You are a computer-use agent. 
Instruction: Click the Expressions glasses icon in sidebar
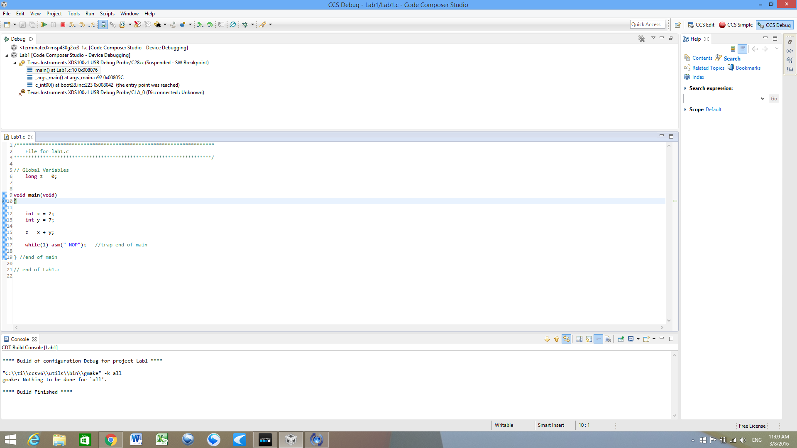coord(790,60)
